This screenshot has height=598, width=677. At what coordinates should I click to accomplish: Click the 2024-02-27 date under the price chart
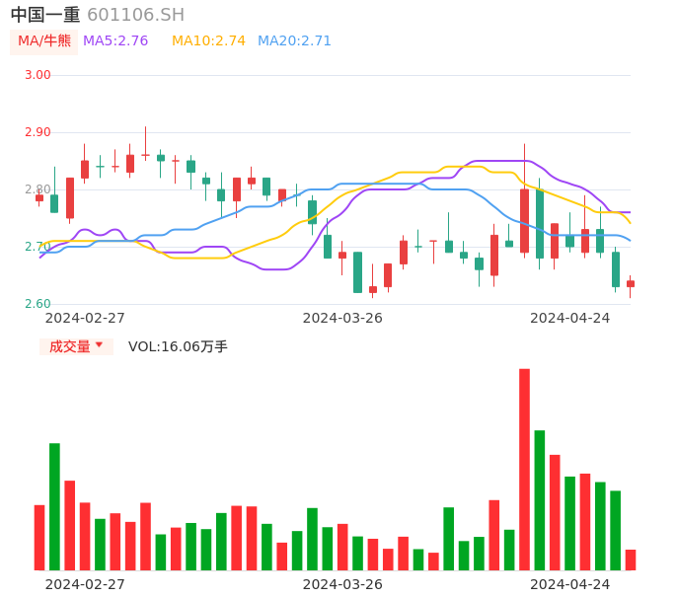point(85,318)
